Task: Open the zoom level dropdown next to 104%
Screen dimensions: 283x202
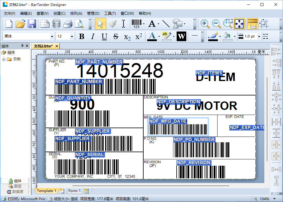Action: coord(275,199)
